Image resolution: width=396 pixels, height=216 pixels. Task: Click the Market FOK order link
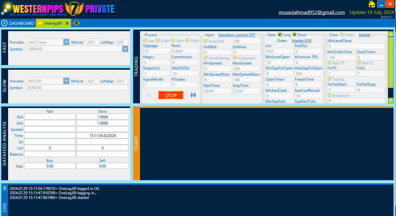tap(302, 40)
